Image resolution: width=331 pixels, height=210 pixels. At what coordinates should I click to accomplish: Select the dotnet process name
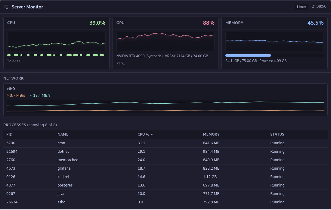[x=63, y=152]
